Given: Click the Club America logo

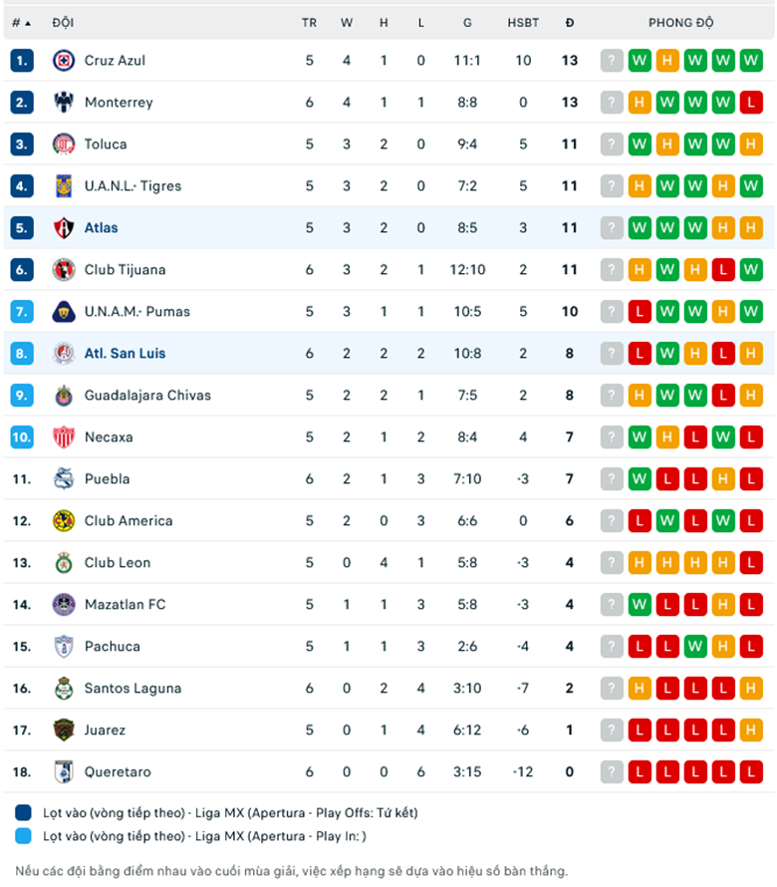Looking at the screenshot, I should click(64, 521).
